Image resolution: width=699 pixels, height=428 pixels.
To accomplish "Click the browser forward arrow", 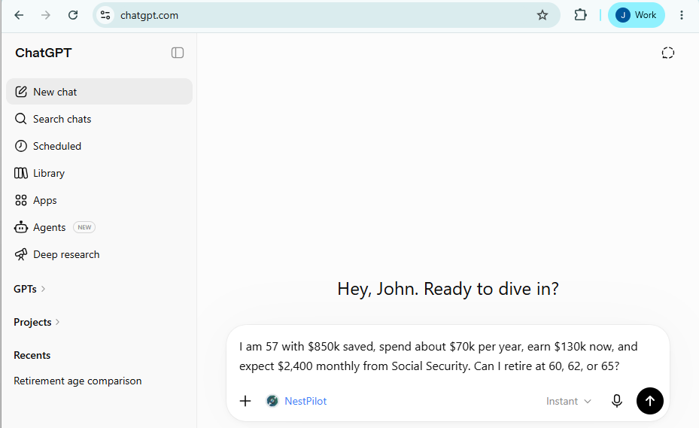I will coord(45,15).
